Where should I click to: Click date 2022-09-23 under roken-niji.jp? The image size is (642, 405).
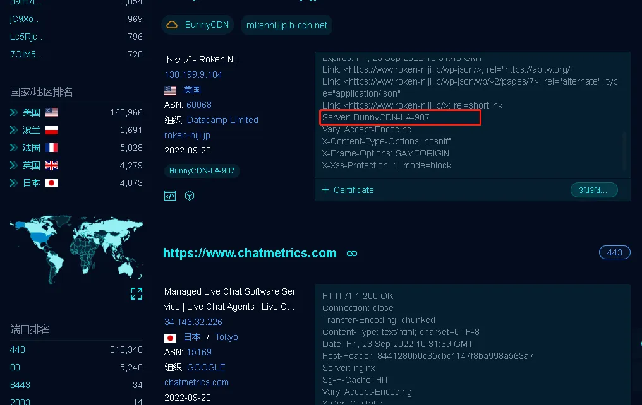188,150
